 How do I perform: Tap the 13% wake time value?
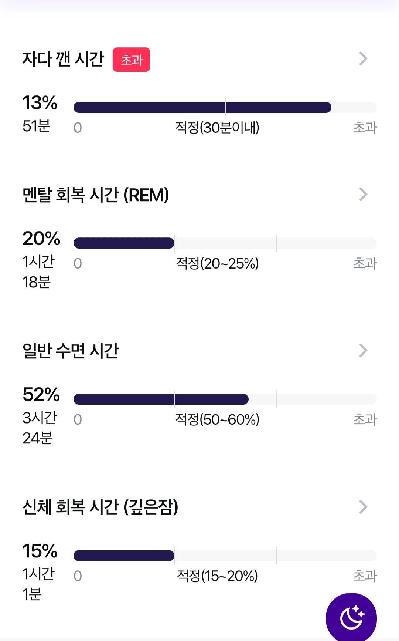(40, 103)
